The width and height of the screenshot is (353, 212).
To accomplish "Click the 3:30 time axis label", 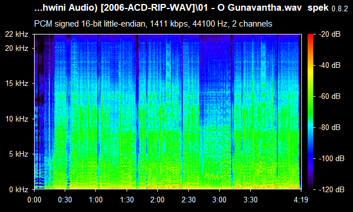I will (x=250, y=200).
